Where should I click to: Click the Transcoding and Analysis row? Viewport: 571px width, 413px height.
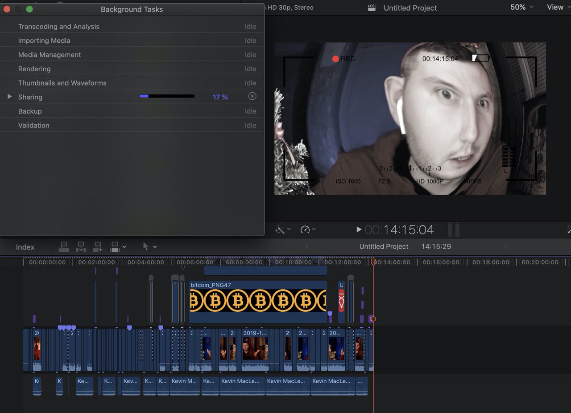click(132, 26)
